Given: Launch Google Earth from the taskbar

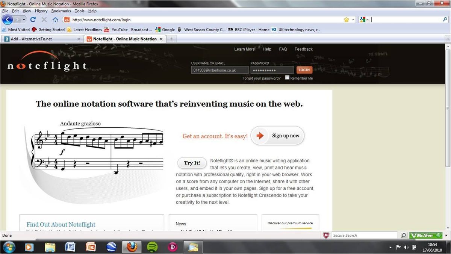Looking at the screenshot, I should pyautogui.click(x=111, y=247).
